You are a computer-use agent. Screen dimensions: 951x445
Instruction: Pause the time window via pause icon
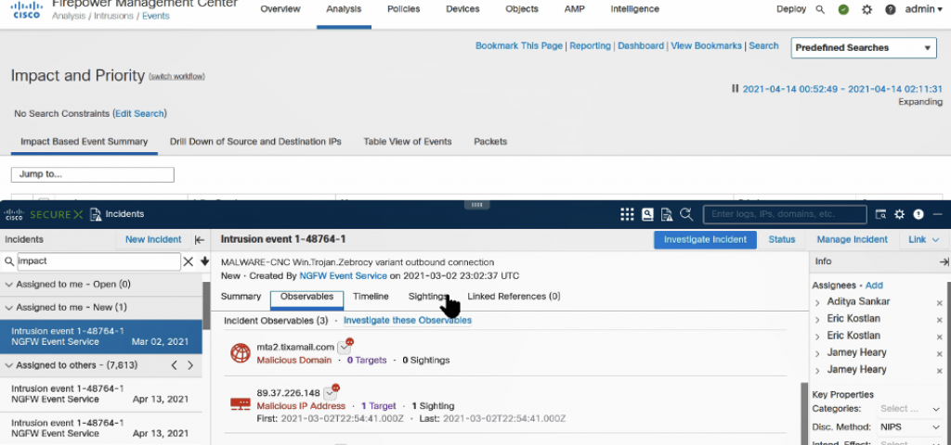pos(736,88)
